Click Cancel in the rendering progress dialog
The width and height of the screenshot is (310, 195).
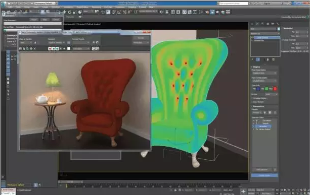coord(56,20)
